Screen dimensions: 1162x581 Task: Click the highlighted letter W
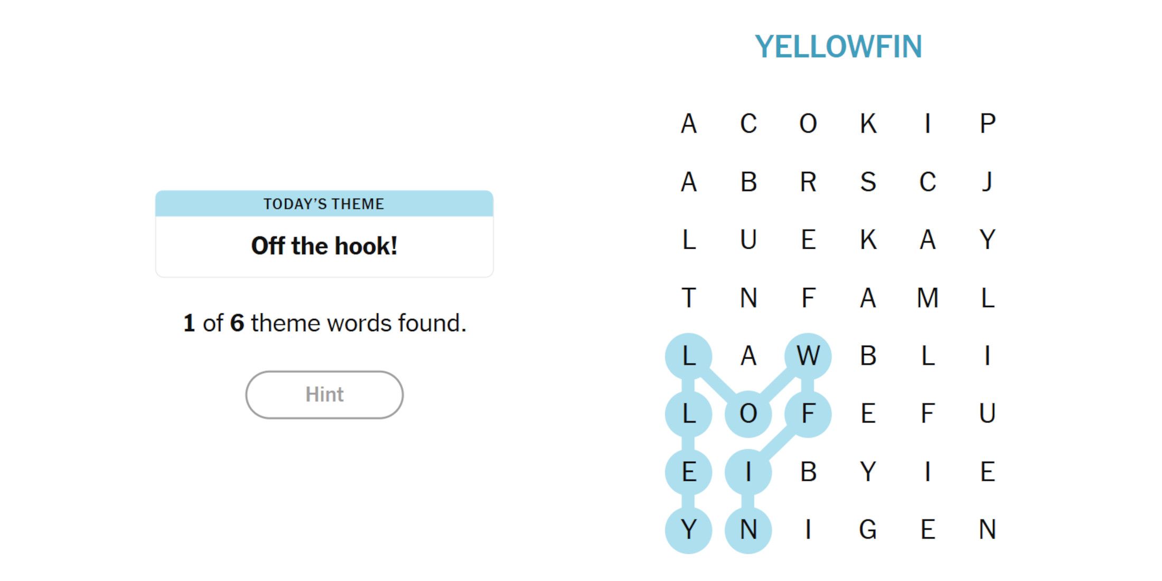click(808, 356)
